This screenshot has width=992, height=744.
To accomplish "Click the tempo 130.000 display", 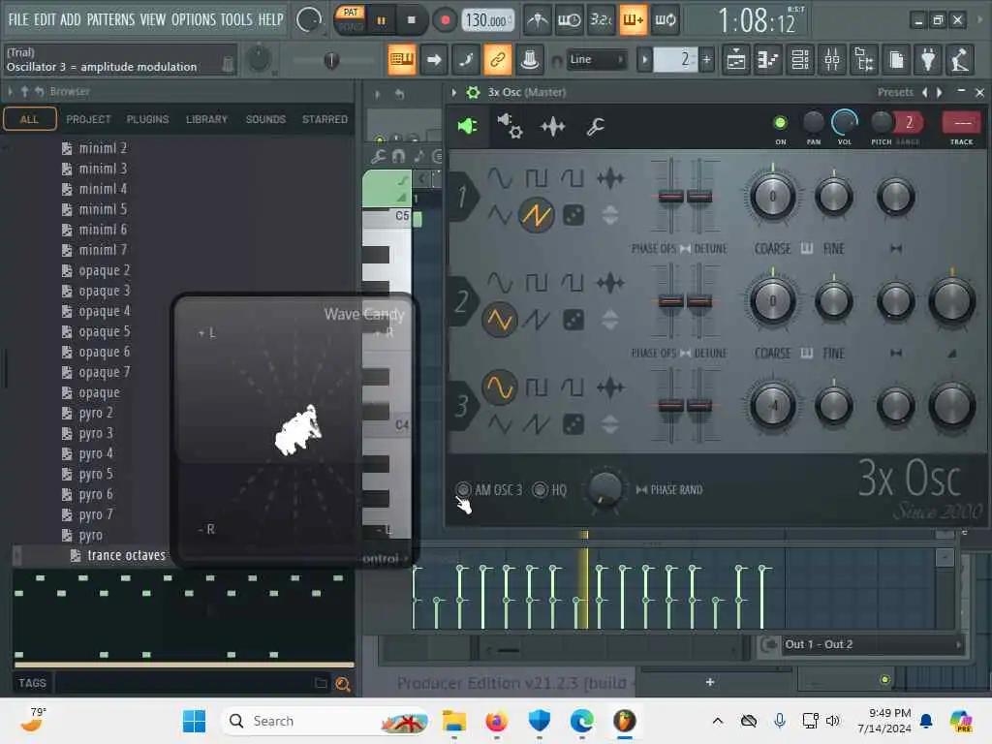I will click(486, 21).
